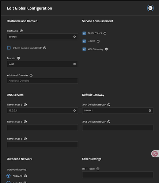Show help for WS-Discovery
Viewport: 159px width, 183px height.
(106, 49)
